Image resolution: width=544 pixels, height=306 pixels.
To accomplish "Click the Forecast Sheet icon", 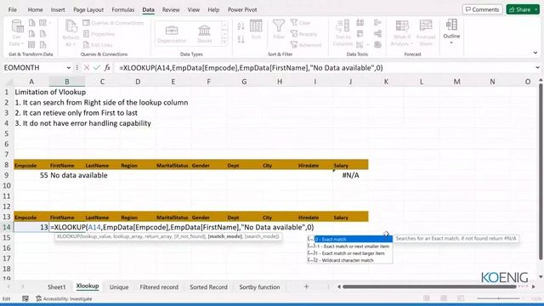I will click(x=426, y=33).
